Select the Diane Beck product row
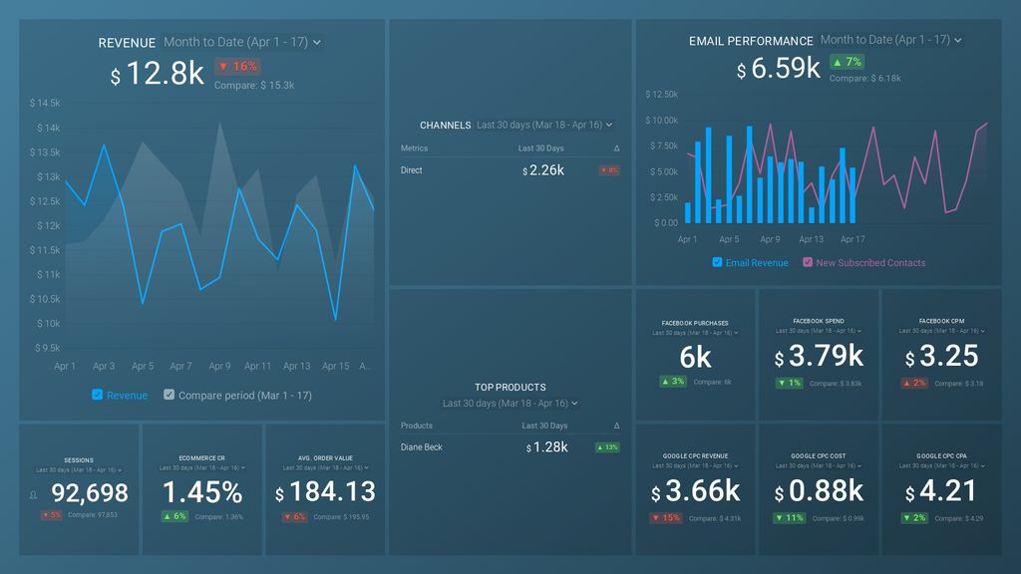 tap(510, 447)
